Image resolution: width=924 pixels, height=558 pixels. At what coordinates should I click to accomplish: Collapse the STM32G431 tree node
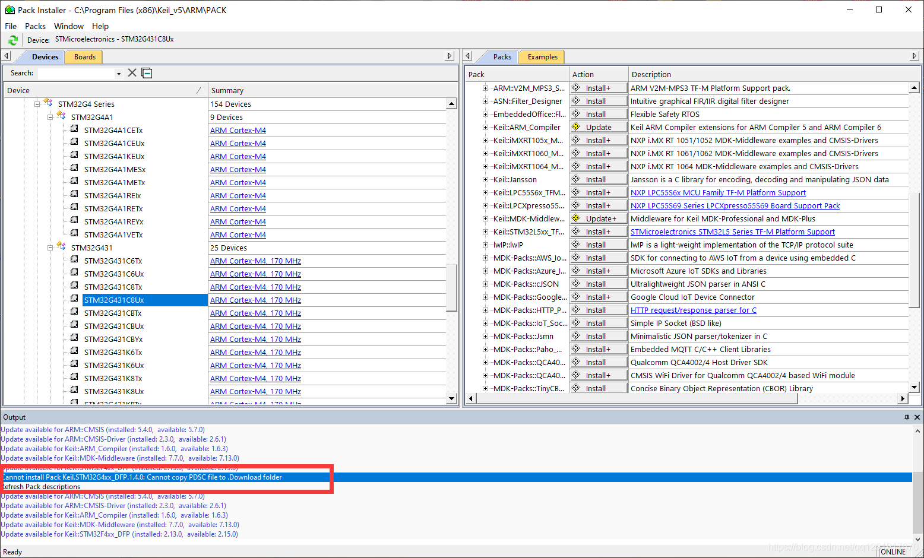click(x=50, y=248)
